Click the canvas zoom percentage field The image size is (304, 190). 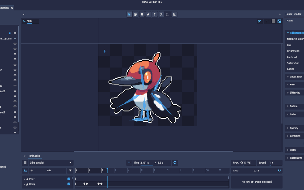32,21
